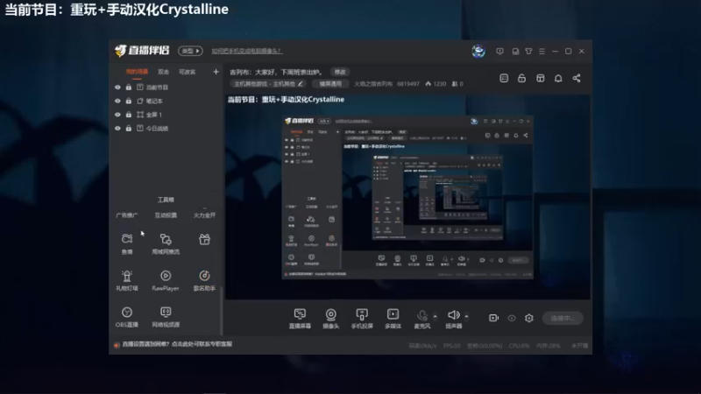Open the 局域网推流 LAN streaming tool
This screenshot has width=701, height=394.
pyautogui.click(x=166, y=243)
